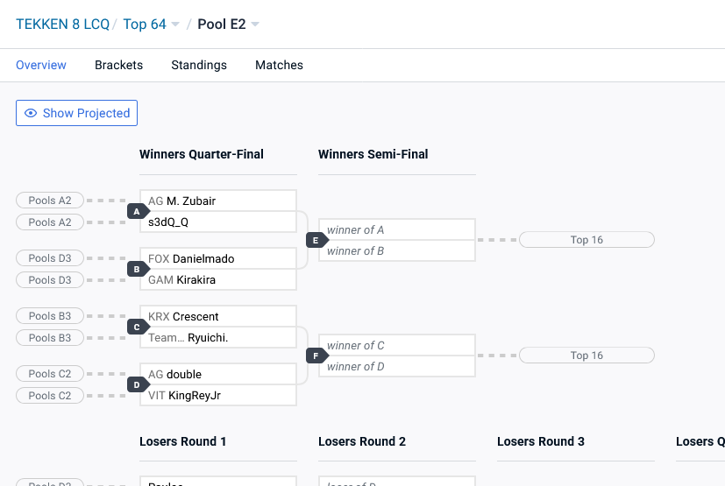The height and width of the screenshot is (486, 725).
Task: Expand the Pool E2 dropdown arrow
Action: tap(255, 25)
